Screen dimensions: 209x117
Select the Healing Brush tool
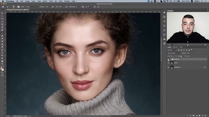tap(2, 30)
